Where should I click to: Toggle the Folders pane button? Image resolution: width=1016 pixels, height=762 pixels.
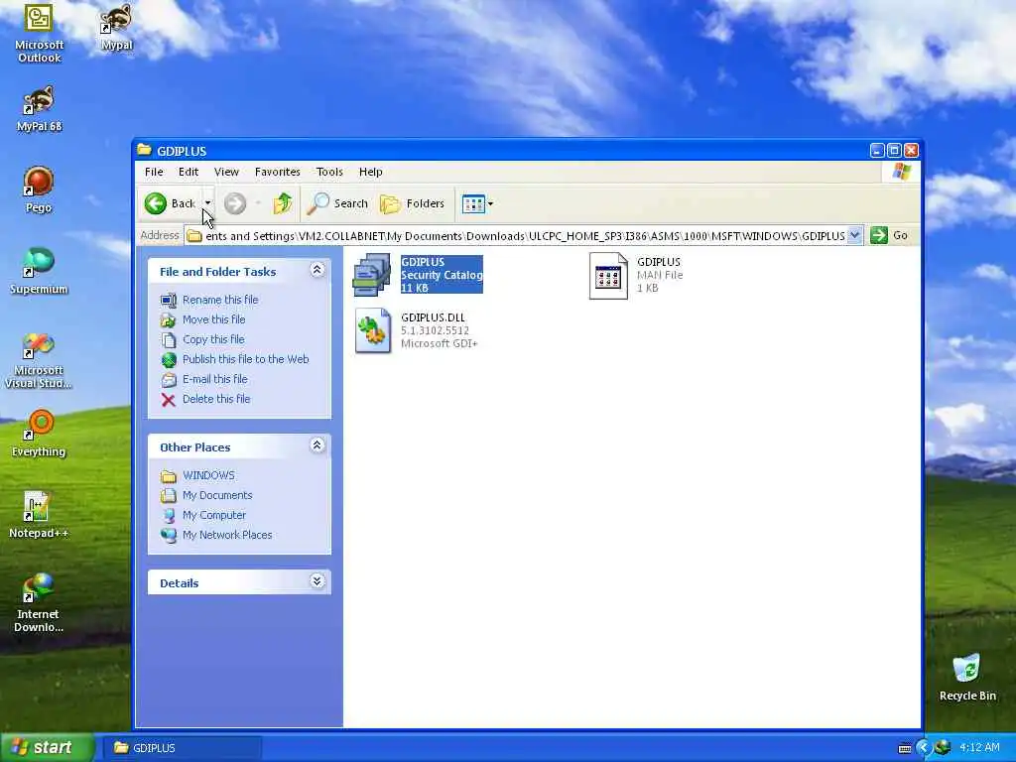pos(413,203)
